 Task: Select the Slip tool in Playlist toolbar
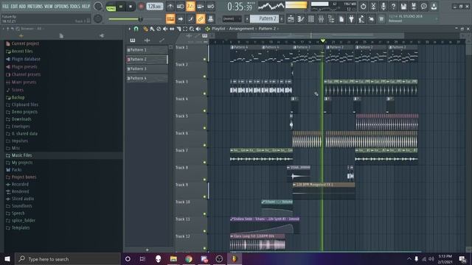pyautogui.click(x=172, y=29)
